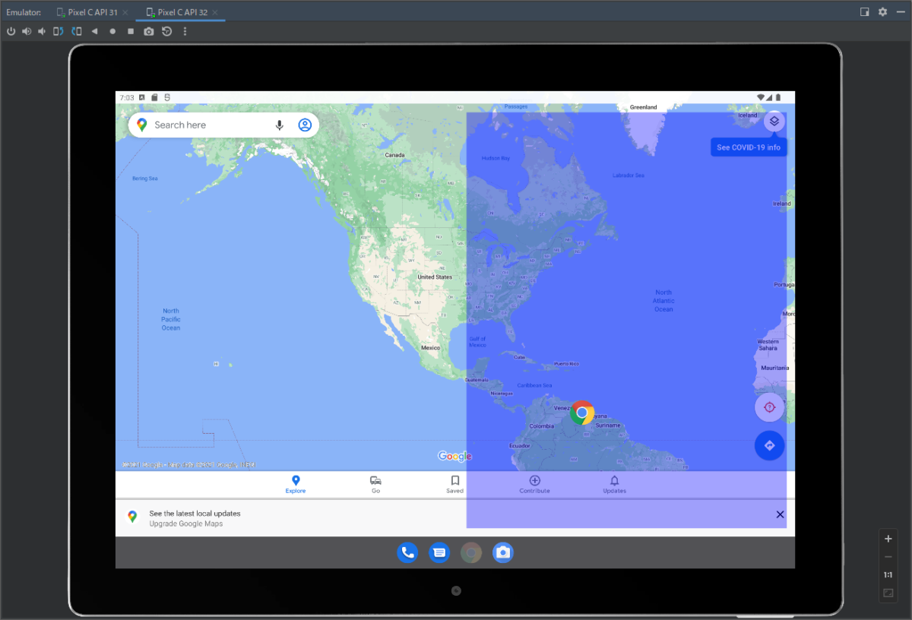
Task: Rotate the emulator left
Action: click(x=59, y=31)
